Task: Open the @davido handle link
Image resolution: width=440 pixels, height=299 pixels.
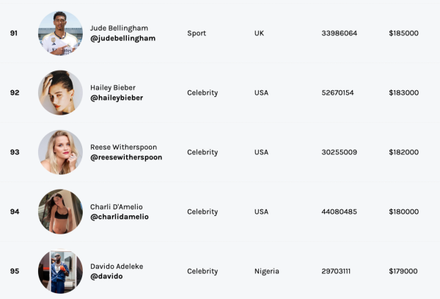Action: click(x=106, y=276)
